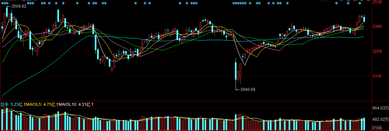This screenshot has height=131, width=389.
Task: Select the latest cyan candlestick on the chart
Action: [364, 19]
